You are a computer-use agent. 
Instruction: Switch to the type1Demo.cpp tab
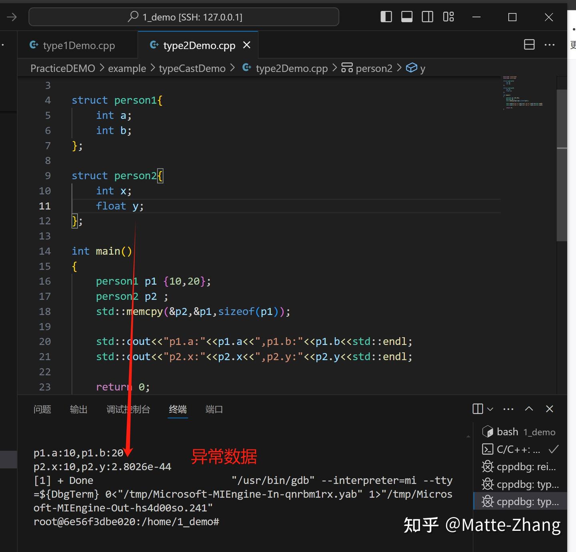[x=78, y=45]
